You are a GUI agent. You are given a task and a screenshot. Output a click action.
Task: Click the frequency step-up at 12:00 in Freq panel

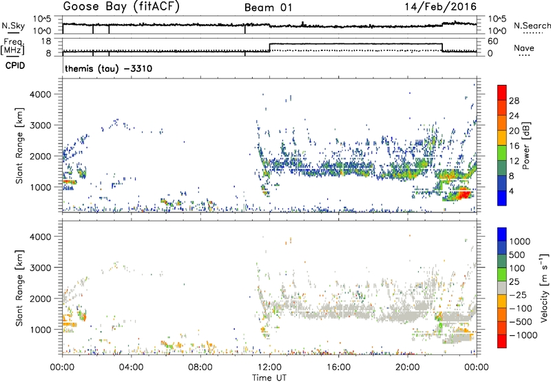pos(269,48)
